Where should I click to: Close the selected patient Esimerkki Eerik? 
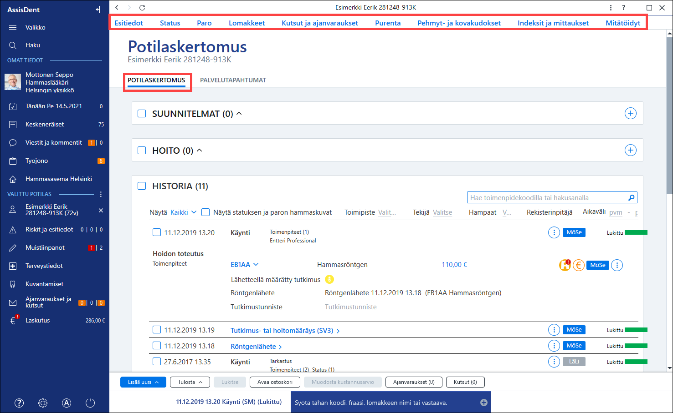coord(101,210)
